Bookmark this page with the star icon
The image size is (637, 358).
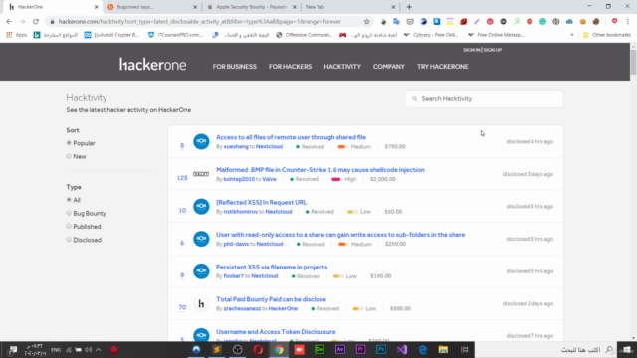point(367,22)
